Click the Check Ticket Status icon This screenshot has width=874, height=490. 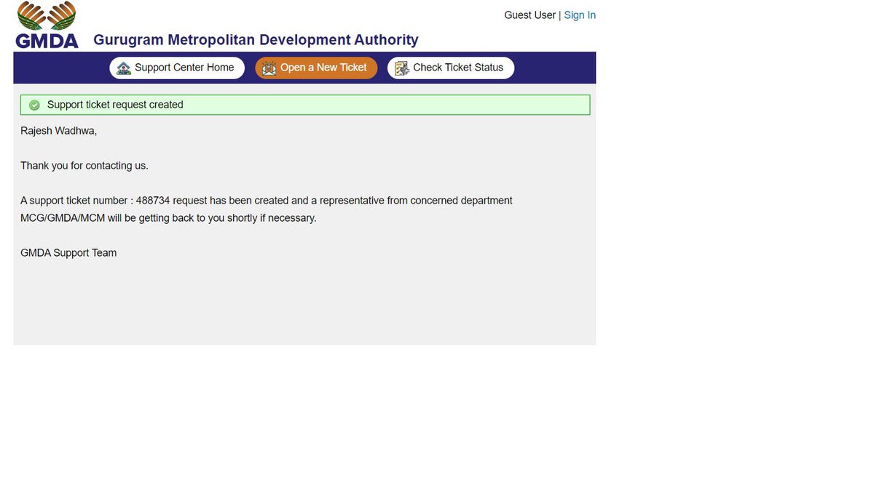[x=402, y=68]
